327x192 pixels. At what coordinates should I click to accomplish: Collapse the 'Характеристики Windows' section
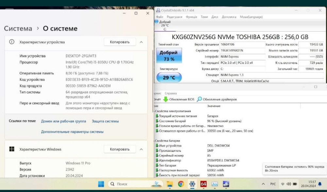(141, 149)
